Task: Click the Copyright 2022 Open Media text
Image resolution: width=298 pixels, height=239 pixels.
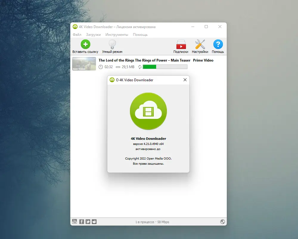Action: pos(148,158)
